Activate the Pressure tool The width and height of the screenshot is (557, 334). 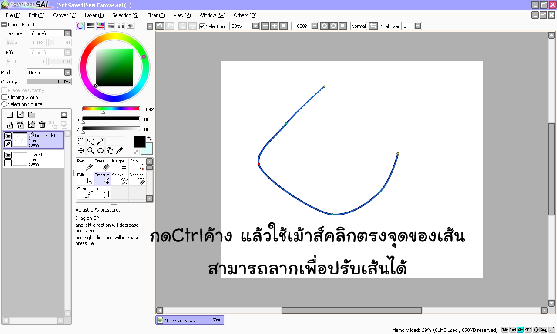pyautogui.click(x=102, y=179)
